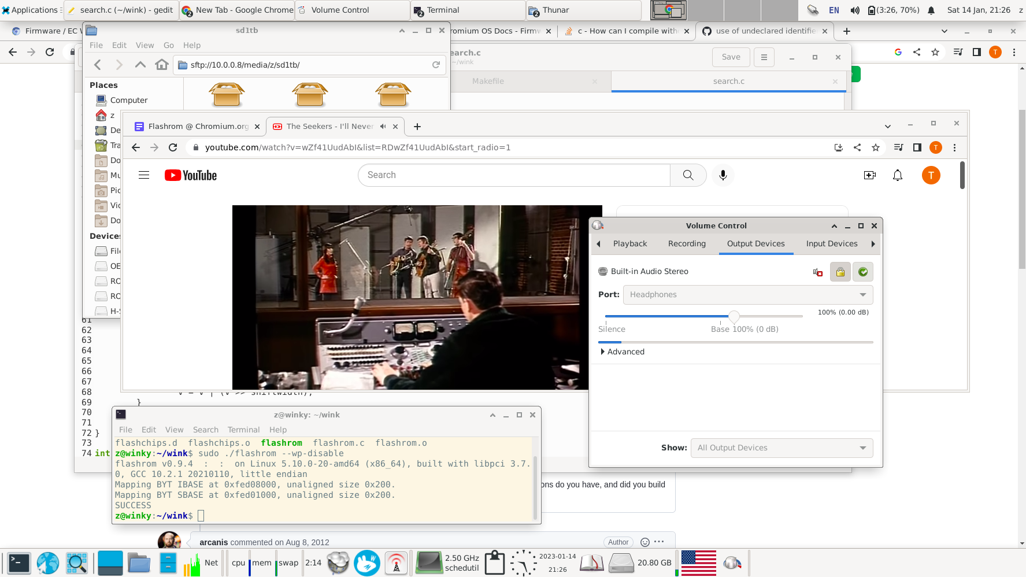Open the YouTube Create video button
The image size is (1026, 577).
[869, 175]
